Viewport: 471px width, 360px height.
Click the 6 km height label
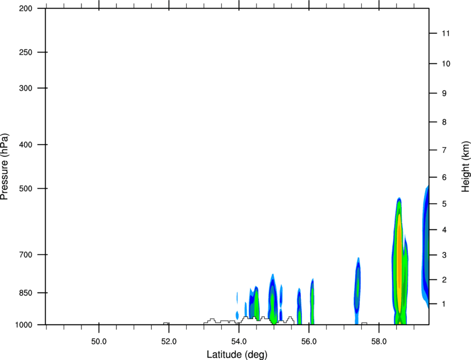coord(444,177)
